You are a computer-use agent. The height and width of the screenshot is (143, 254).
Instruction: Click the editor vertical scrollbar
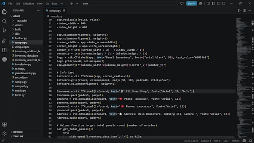tap(253, 78)
